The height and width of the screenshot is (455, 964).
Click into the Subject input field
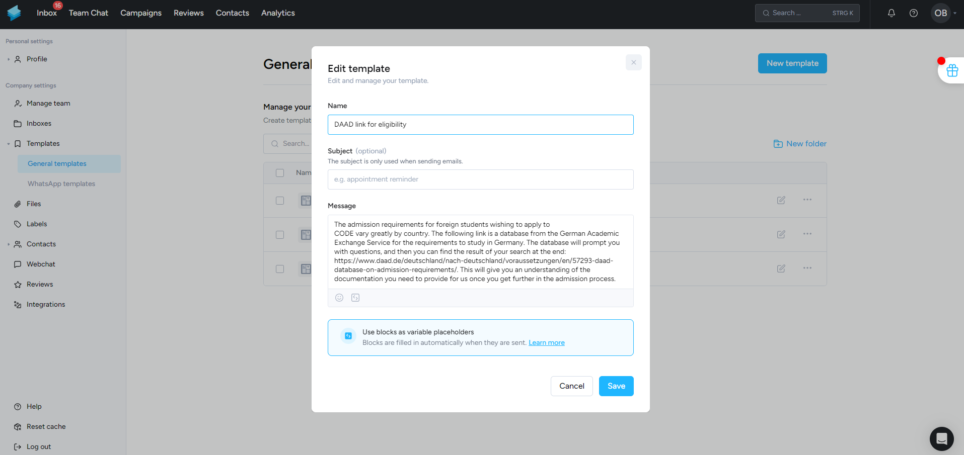coord(481,179)
